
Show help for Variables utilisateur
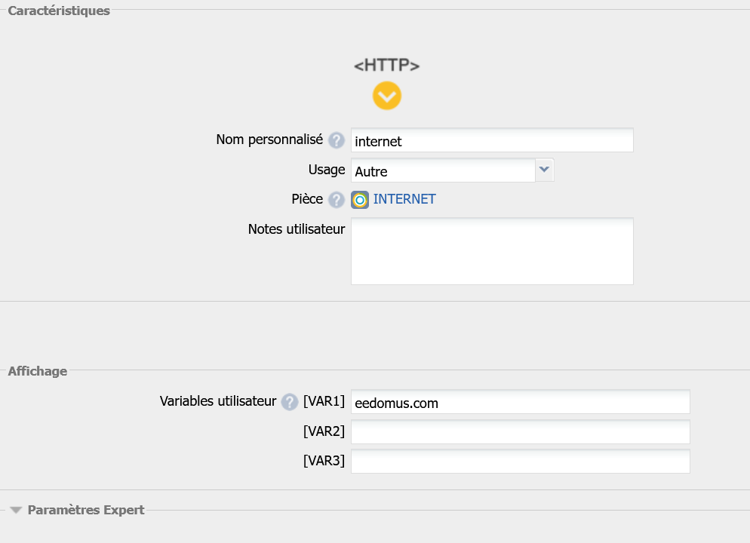tap(290, 403)
